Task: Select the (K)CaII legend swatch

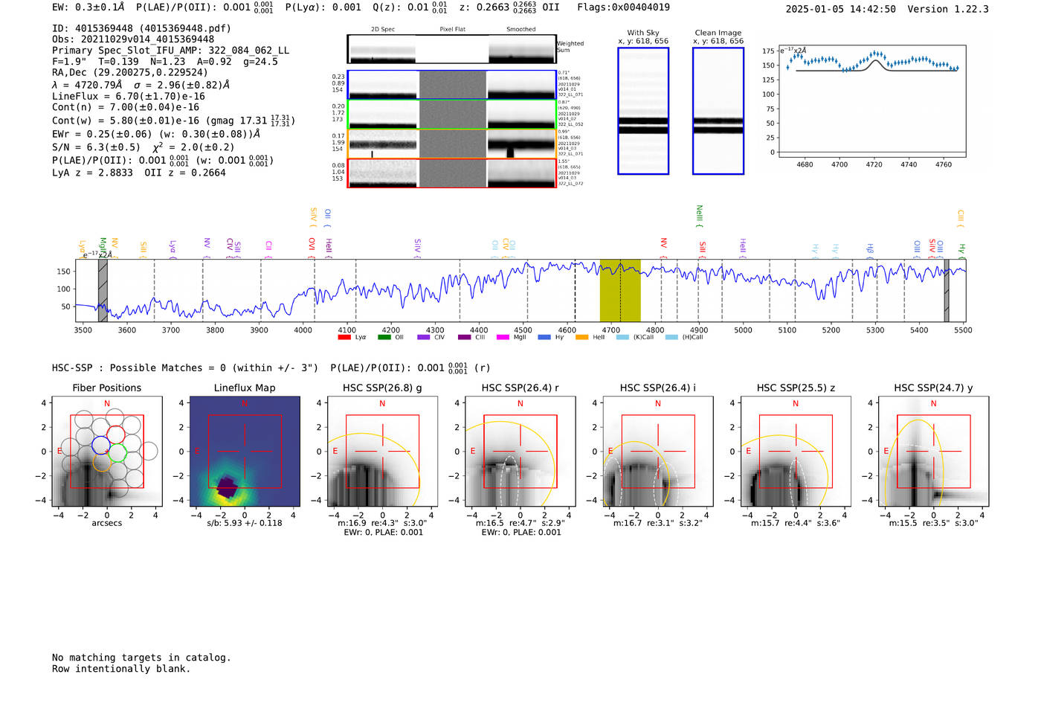Action: 622,337
